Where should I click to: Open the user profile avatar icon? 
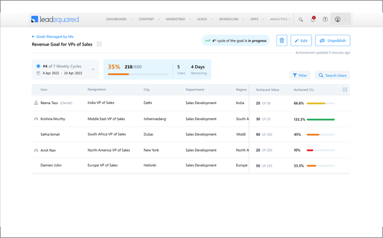click(x=338, y=19)
